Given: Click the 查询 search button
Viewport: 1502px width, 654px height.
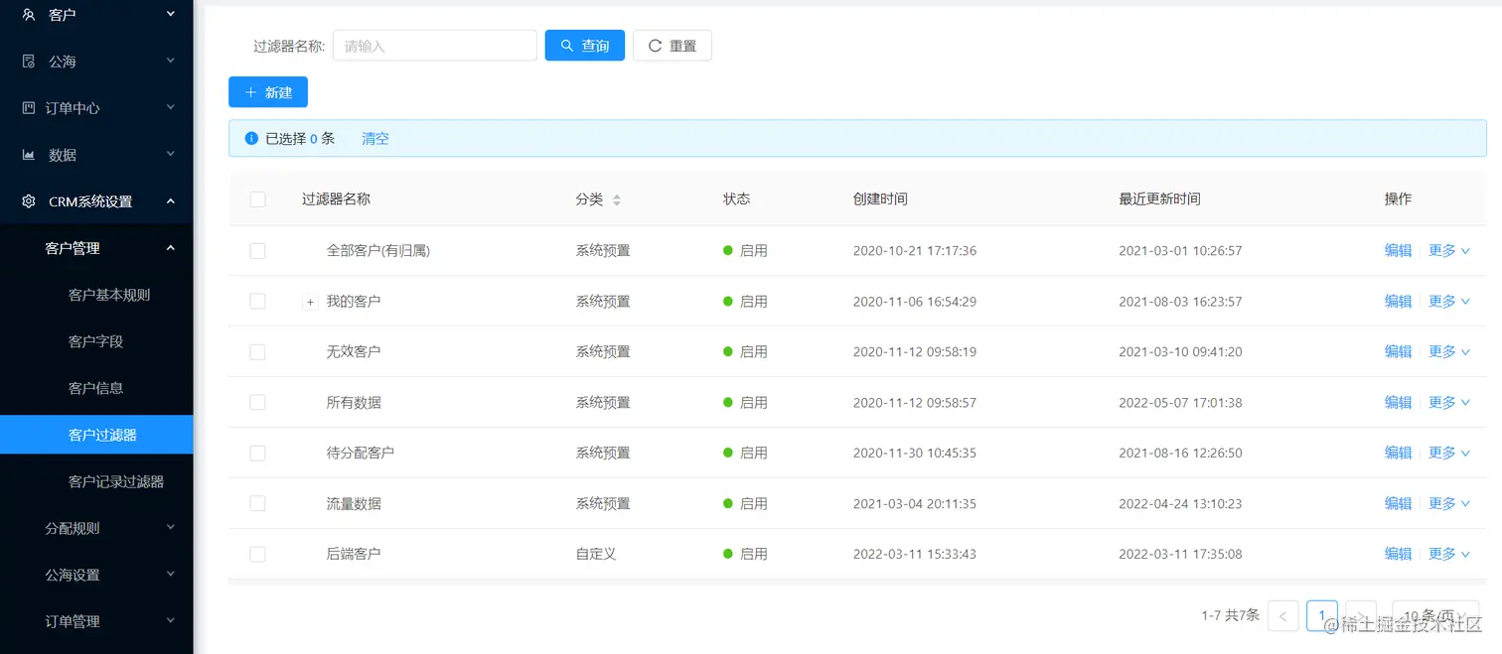Looking at the screenshot, I should (585, 46).
